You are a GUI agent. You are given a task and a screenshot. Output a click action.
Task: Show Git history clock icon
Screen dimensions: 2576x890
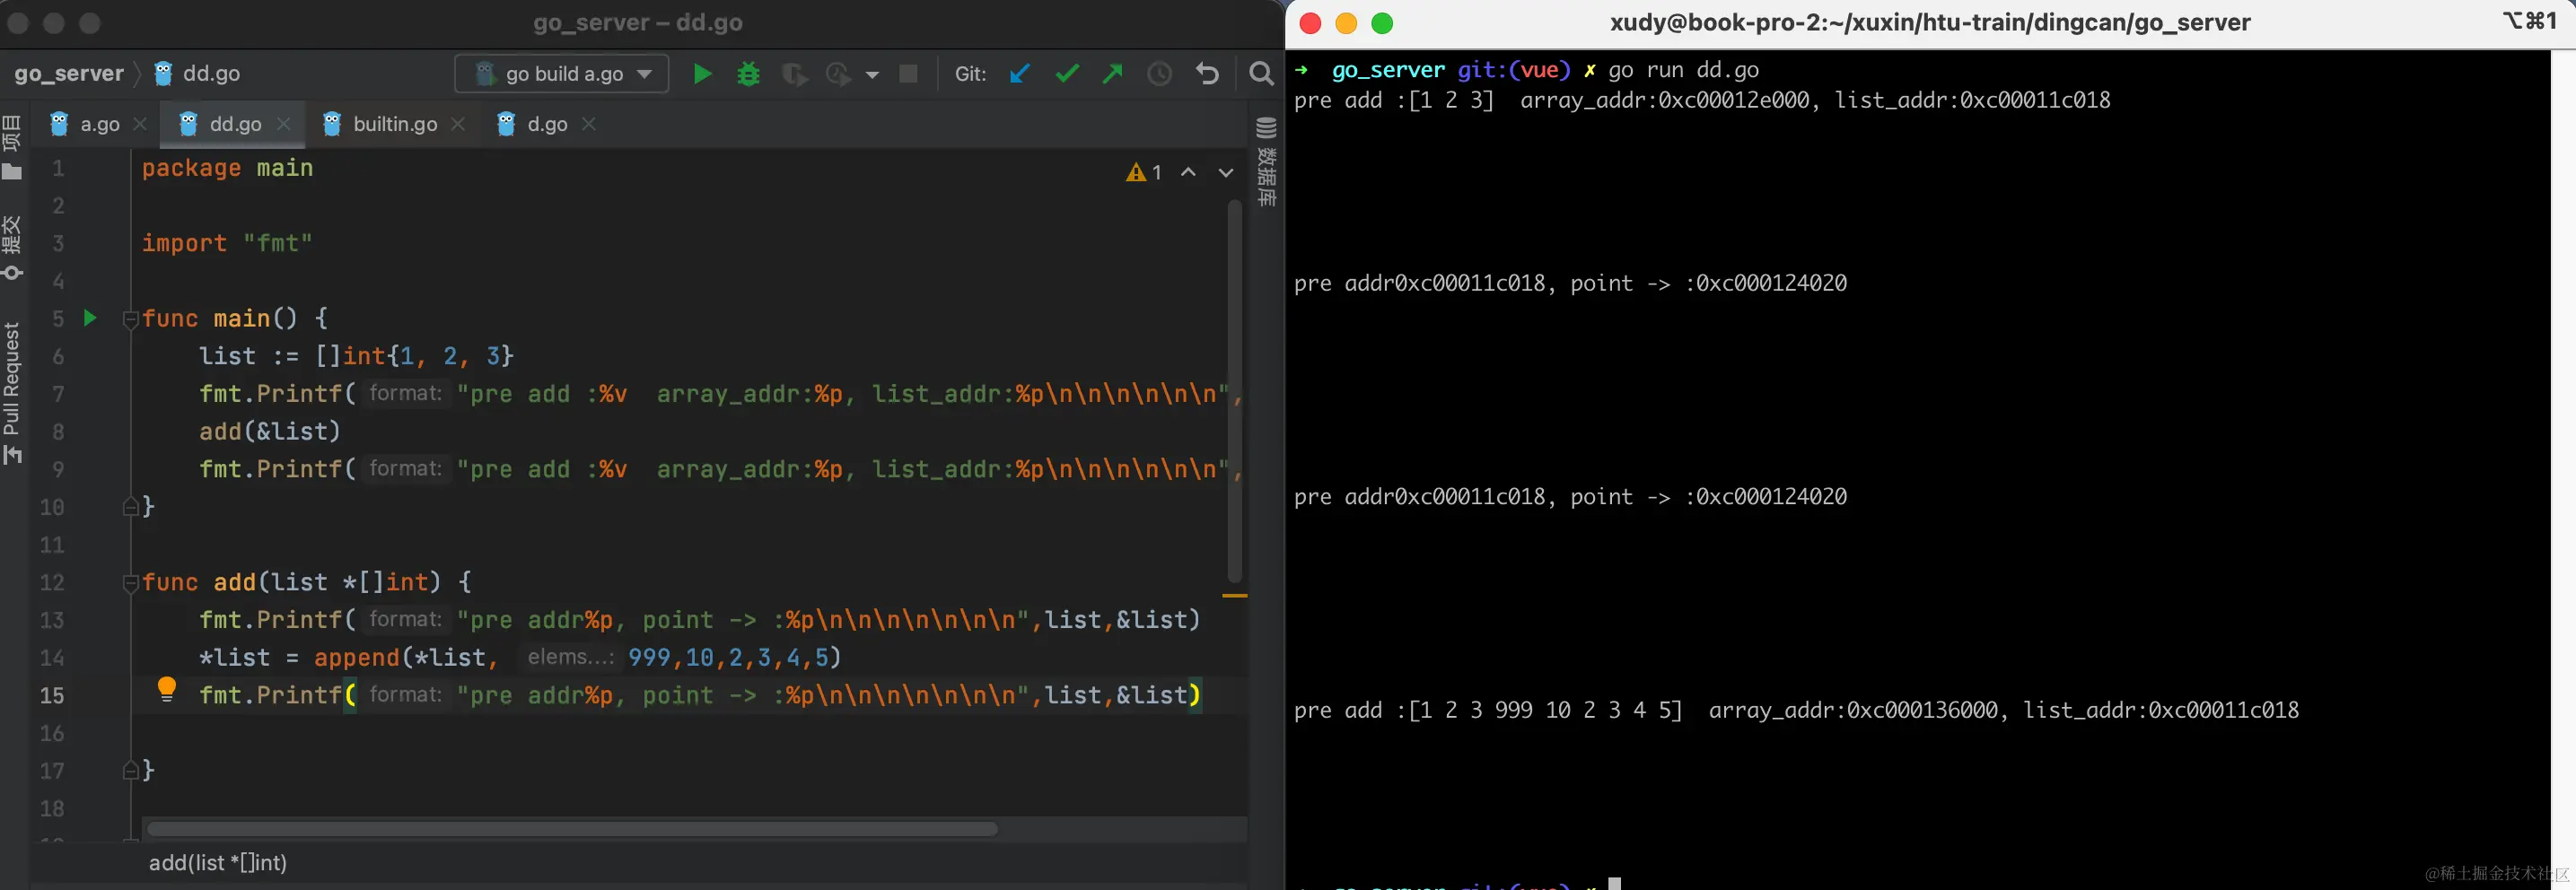pos(1159,74)
